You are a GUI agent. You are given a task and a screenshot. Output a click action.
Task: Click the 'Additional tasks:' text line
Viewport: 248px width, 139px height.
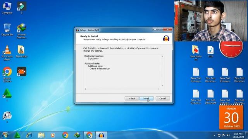coord(92,63)
